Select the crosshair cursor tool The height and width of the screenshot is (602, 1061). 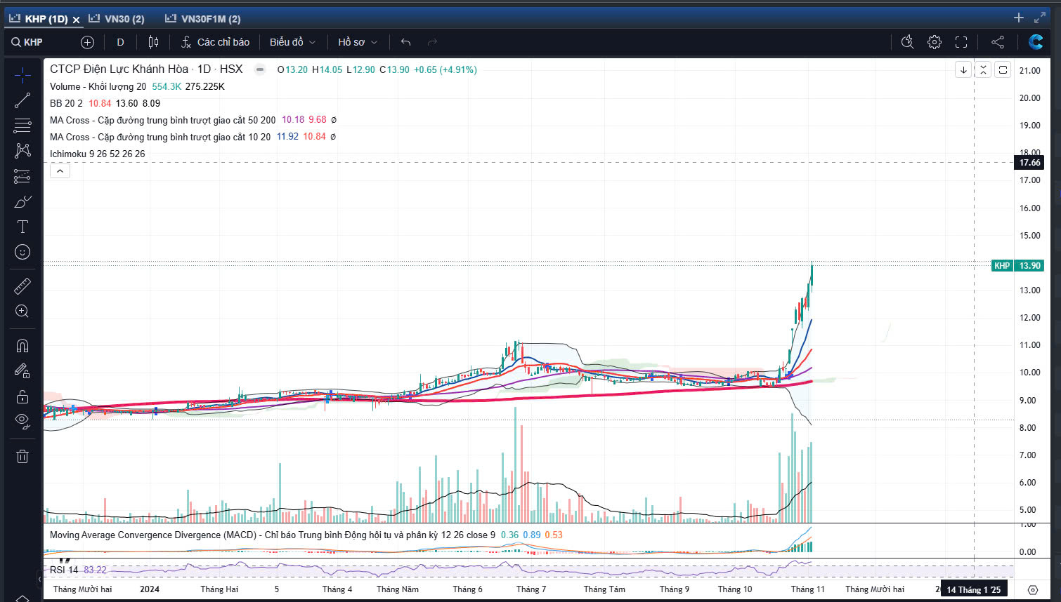click(22, 75)
